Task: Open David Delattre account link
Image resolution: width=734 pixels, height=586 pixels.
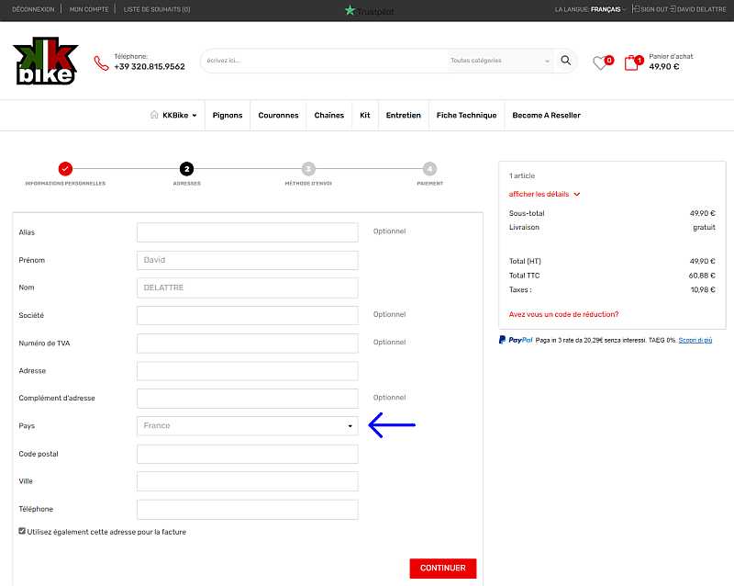Action: click(x=698, y=9)
